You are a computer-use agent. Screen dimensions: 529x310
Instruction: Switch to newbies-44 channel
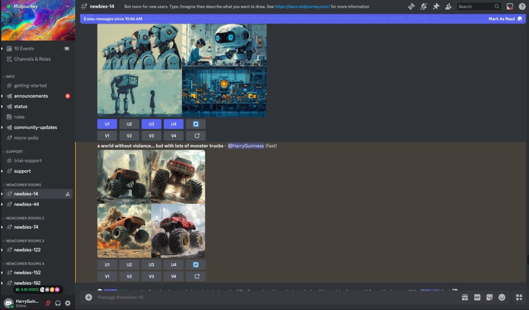pyautogui.click(x=26, y=204)
